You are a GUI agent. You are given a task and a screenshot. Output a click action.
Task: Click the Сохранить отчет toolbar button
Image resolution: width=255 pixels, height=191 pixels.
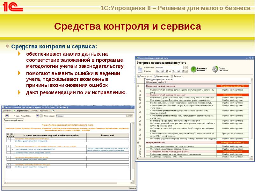pos(145,76)
